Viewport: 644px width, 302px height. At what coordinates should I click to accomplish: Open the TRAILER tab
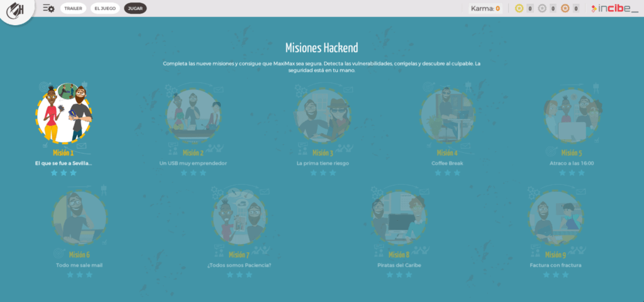73,8
